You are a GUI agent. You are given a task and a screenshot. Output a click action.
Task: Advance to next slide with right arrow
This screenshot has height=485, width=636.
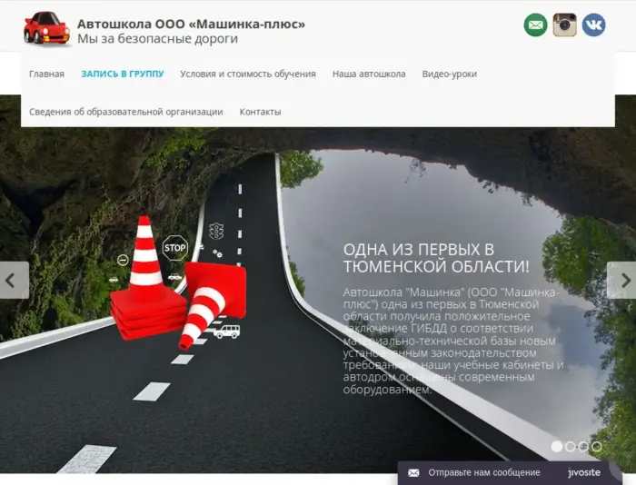click(622, 281)
